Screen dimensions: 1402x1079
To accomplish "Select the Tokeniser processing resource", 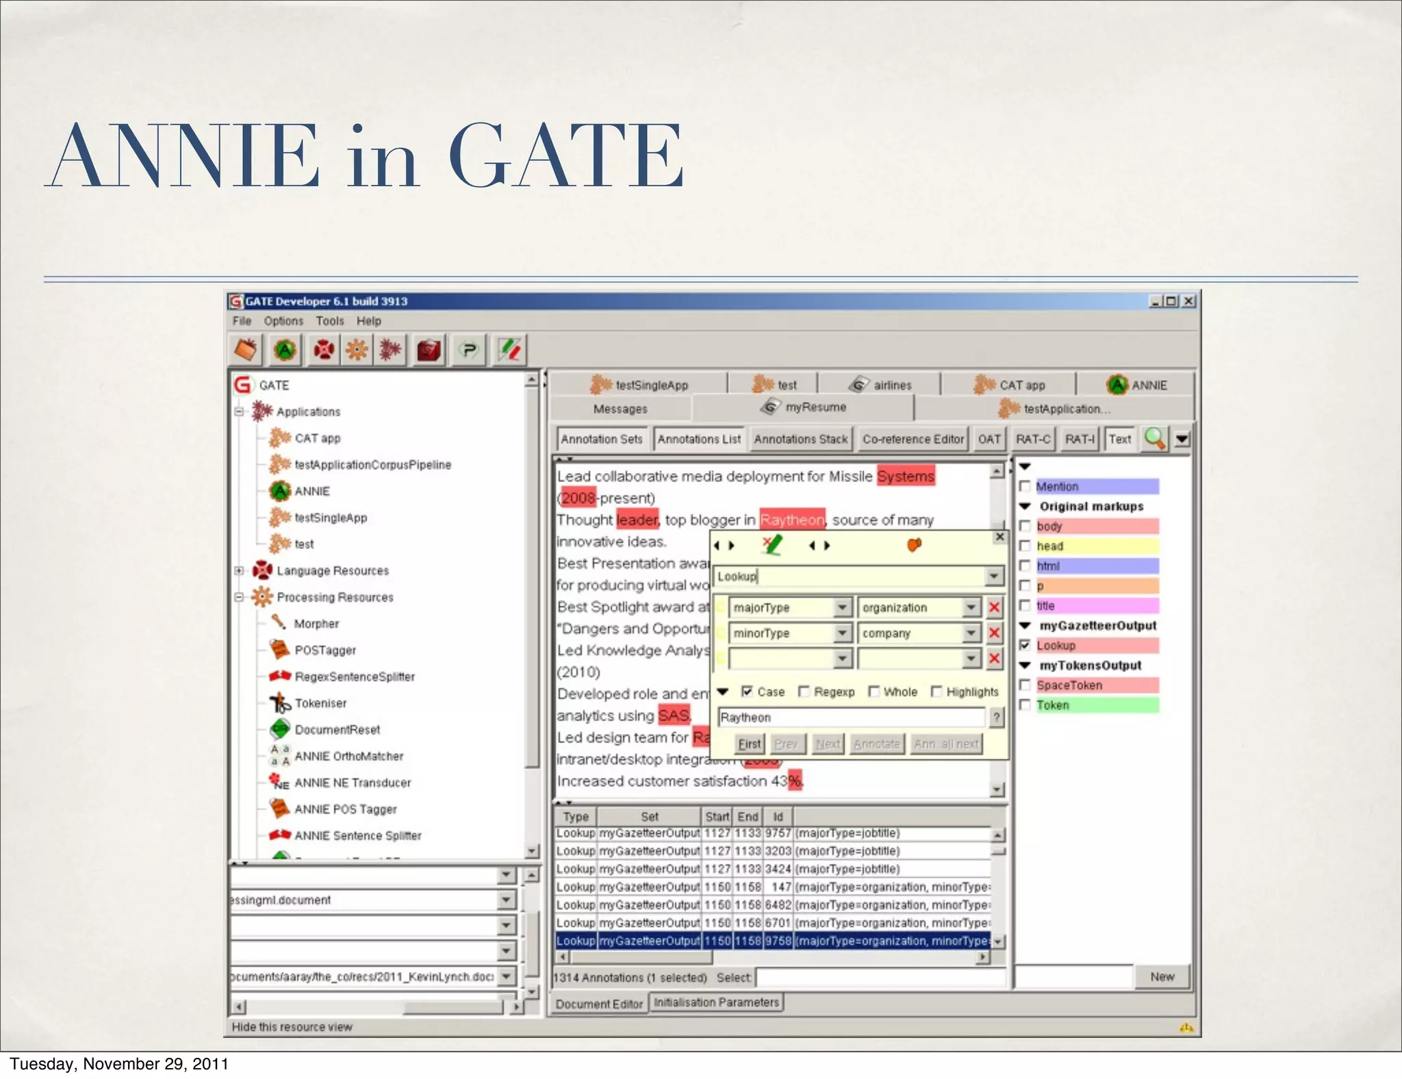I will (320, 703).
